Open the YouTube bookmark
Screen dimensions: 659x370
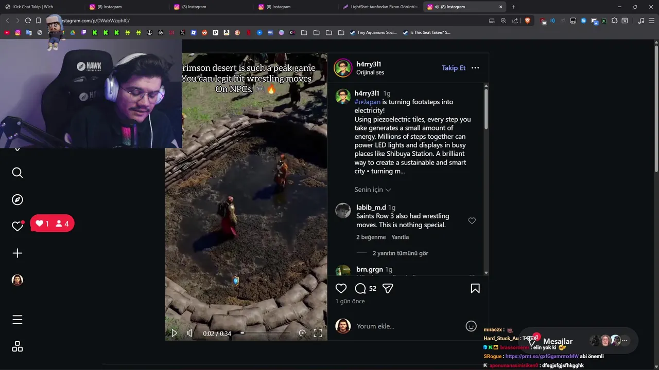(7, 32)
